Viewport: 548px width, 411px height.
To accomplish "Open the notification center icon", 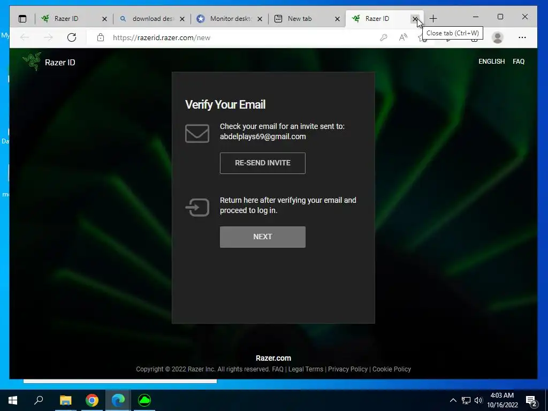I will click(x=532, y=401).
